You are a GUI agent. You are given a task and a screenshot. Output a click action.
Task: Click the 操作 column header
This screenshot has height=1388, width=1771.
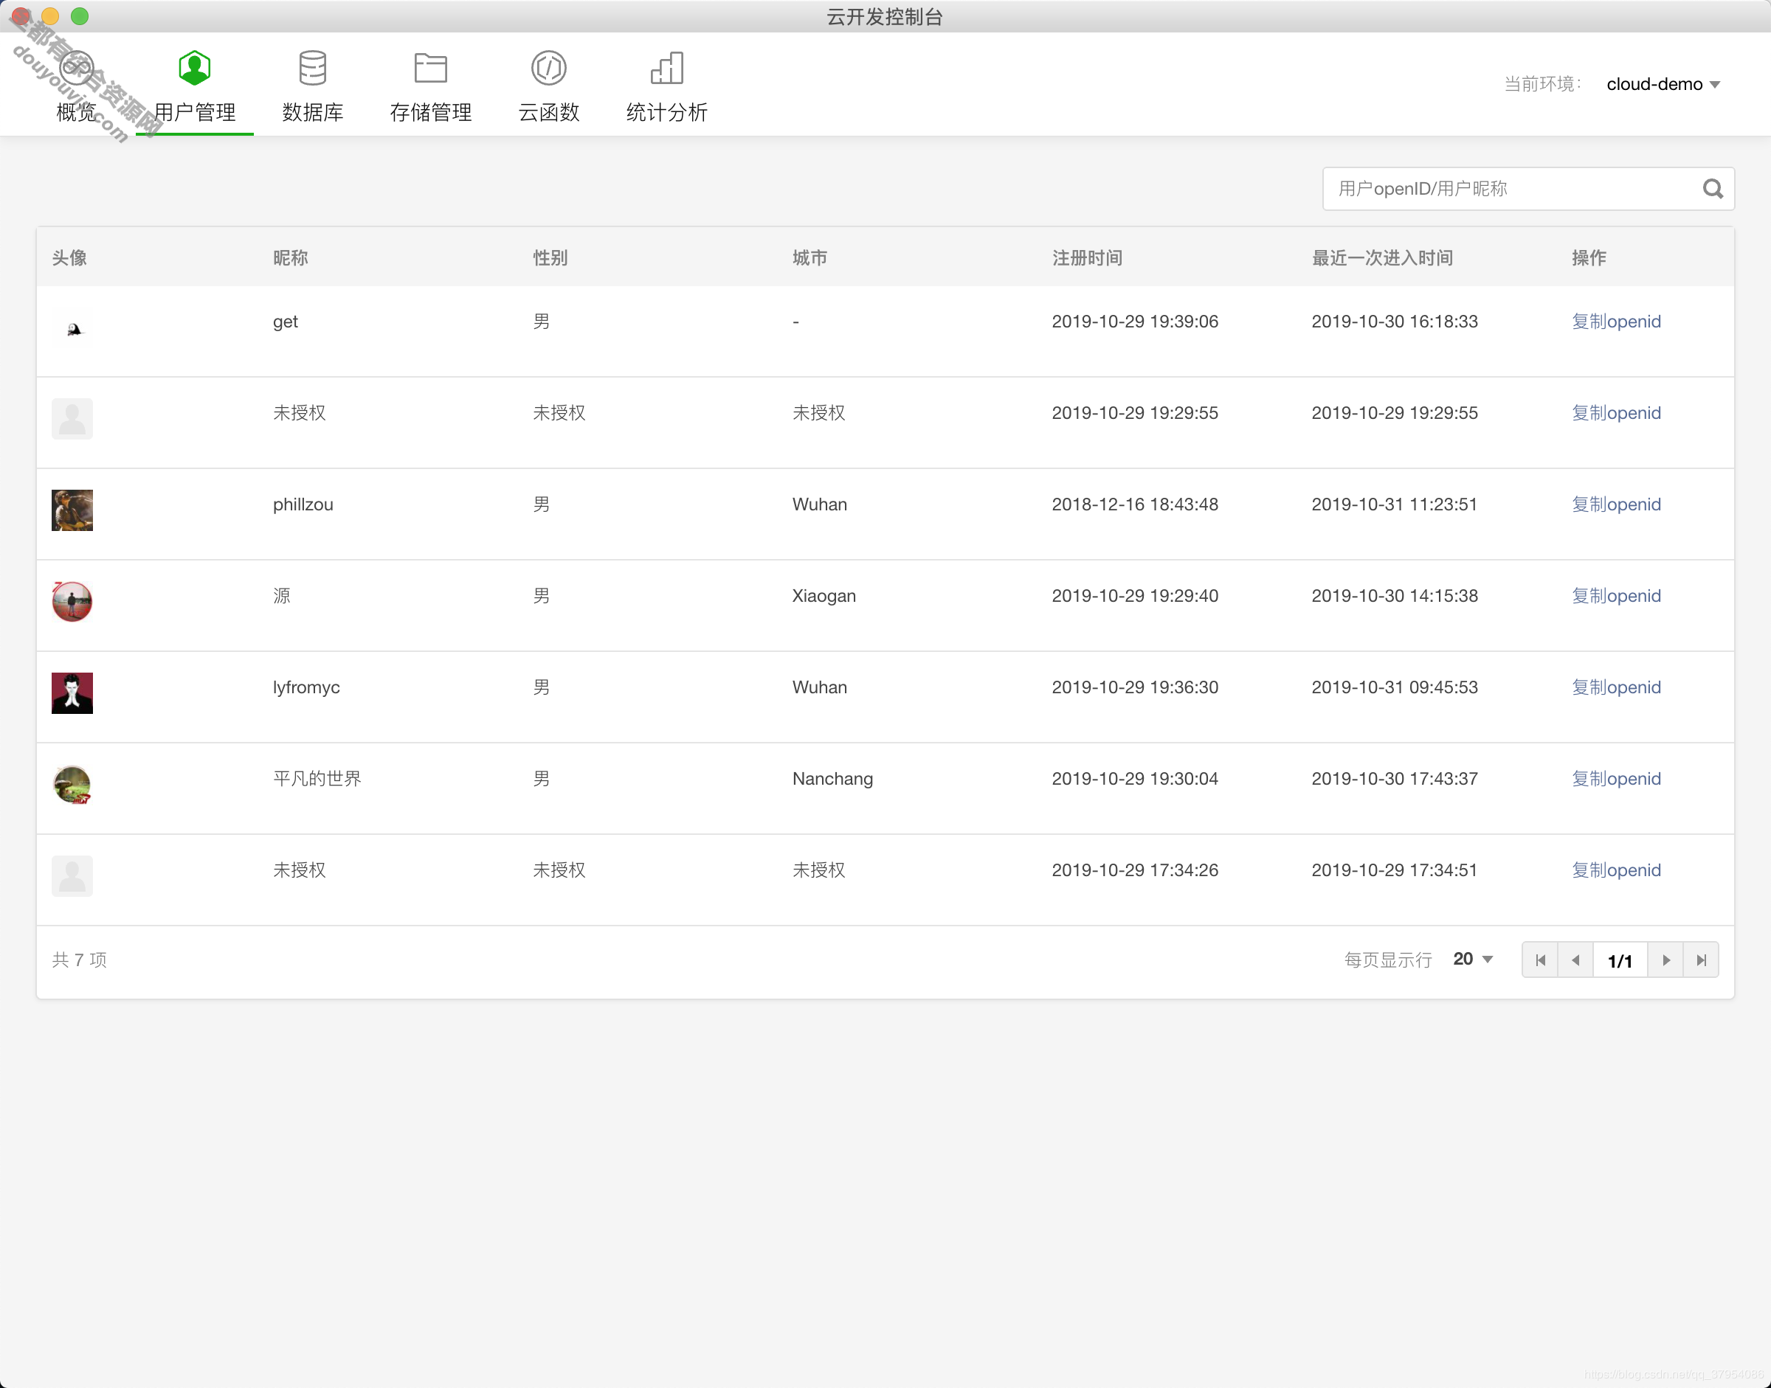1589,257
